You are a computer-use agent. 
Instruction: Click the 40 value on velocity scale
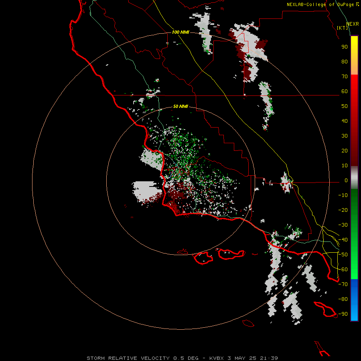coord(345,121)
